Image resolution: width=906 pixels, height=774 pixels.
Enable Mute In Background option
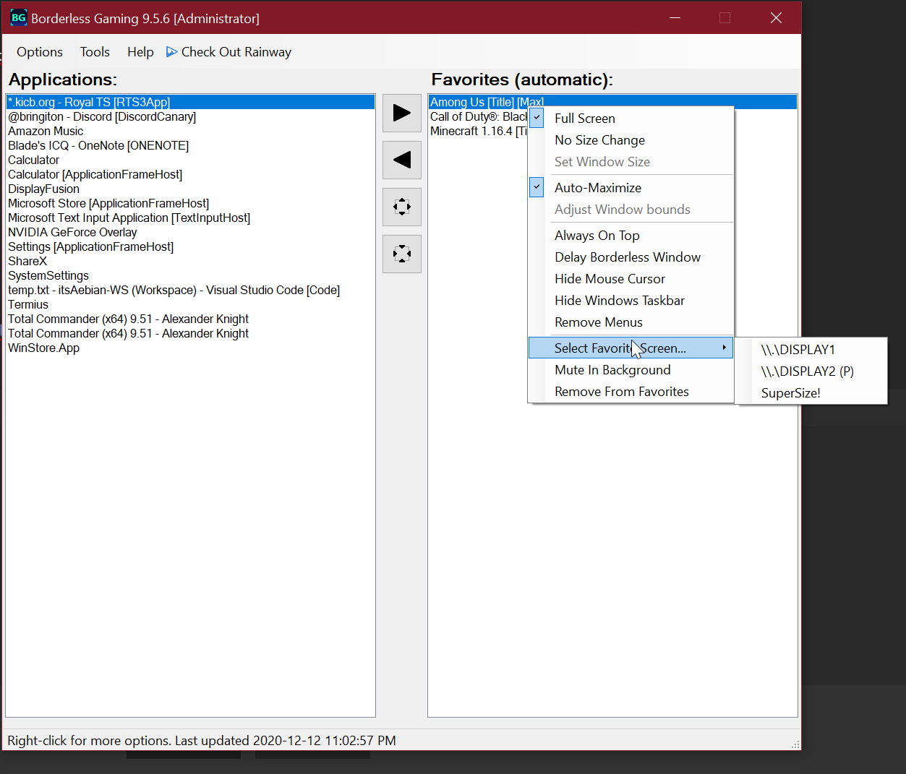612,370
